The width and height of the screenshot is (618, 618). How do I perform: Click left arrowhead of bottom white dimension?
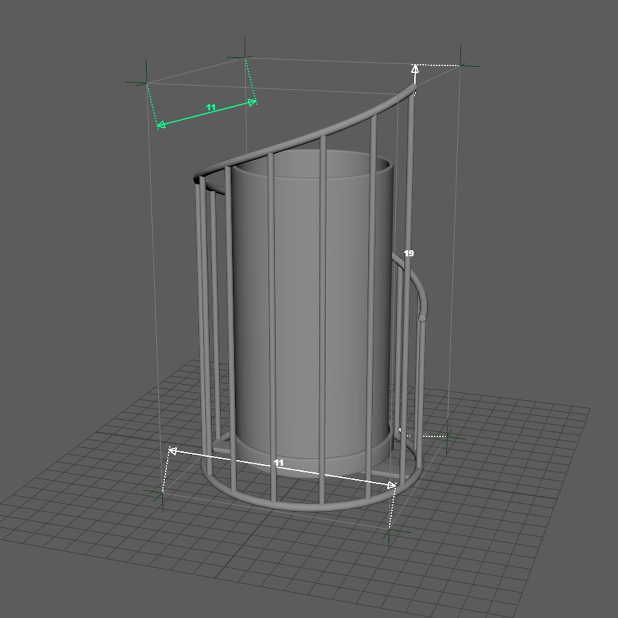tap(173, 451)
